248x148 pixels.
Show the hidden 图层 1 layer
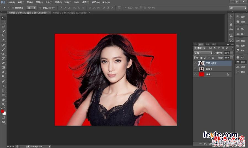(x=195, y=69)
